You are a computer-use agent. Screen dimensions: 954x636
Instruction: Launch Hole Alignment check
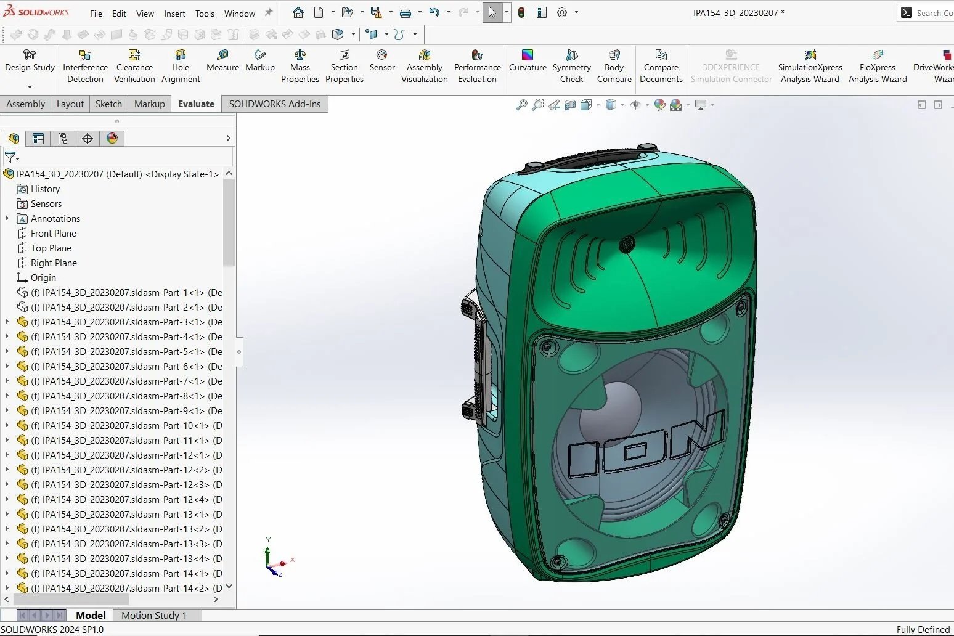[x=181, y=67]
